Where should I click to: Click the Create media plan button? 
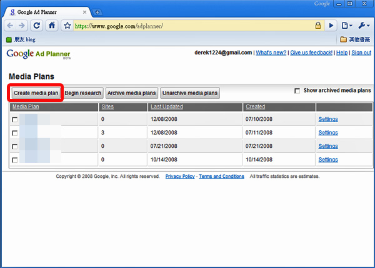tap(36, 93)
